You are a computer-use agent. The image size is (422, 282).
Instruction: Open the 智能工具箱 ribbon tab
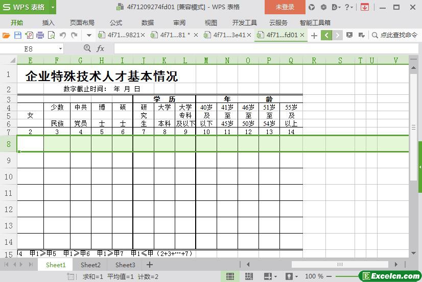[315, 23]
